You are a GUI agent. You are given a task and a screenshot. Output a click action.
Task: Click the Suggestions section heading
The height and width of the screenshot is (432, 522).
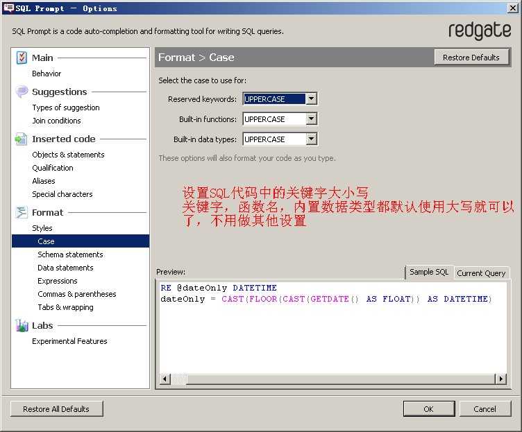coord(60,92)
